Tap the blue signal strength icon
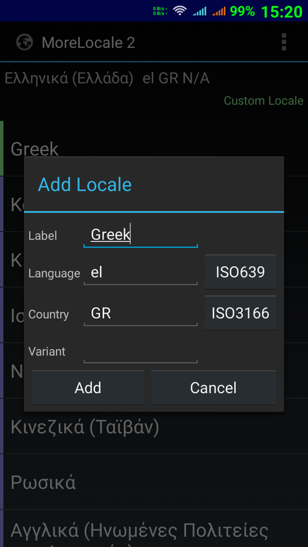Image resolution: width=308 pixels, height=547 pixels. (x=200, y=11)
